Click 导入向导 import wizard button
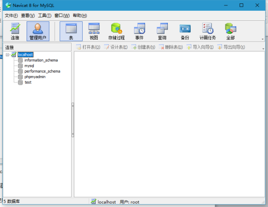This screenshot has height=207, width=268. 200,47
